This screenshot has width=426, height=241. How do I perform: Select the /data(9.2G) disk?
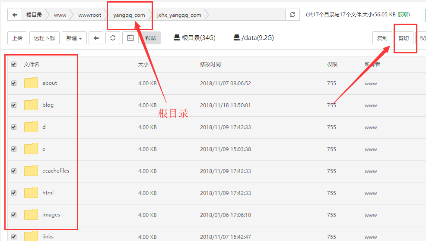point(254,38)
